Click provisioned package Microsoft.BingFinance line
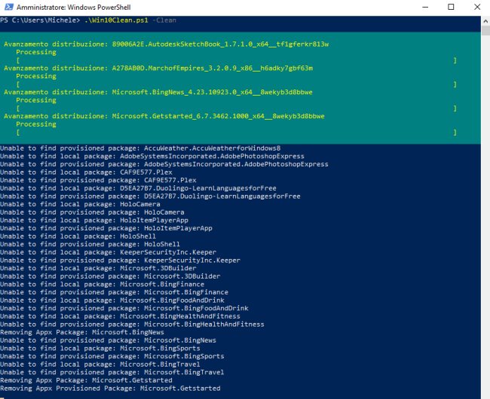Image resolution: width=490 pixels, height=399 pixels. tap(114, 292)
